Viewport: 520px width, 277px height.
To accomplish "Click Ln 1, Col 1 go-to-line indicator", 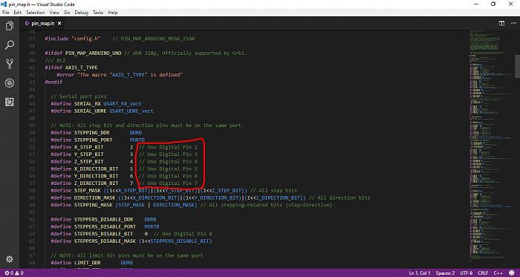I will pos(420,273).
